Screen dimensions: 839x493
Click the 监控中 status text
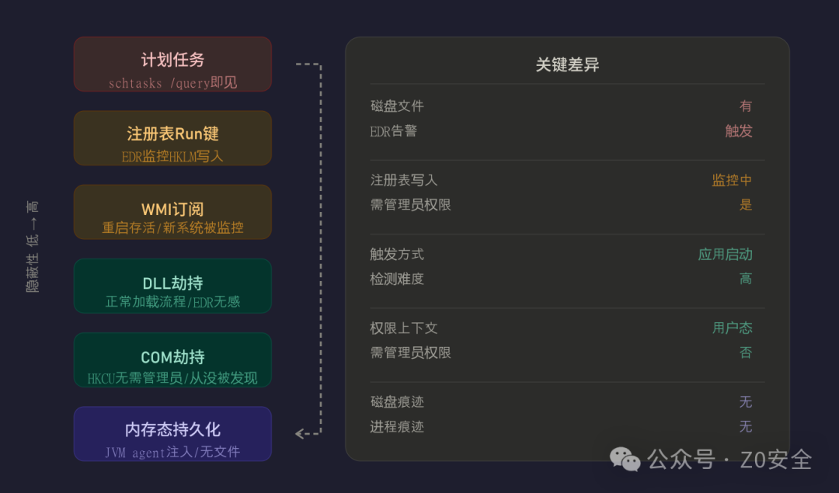pos(732,180)
